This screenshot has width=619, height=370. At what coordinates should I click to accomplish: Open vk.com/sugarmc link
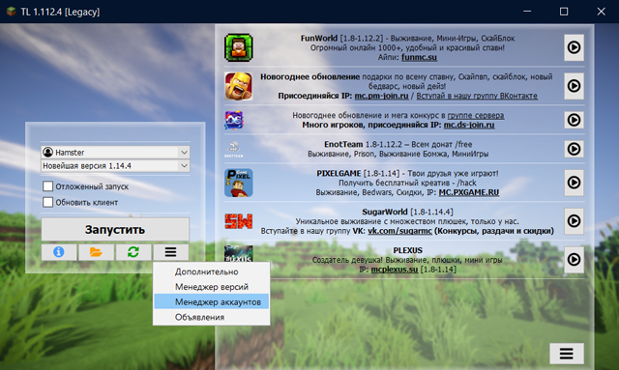[x=399, y=231]
